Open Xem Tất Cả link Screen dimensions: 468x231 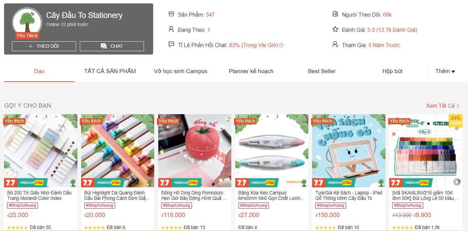click(x=443, y=106)
